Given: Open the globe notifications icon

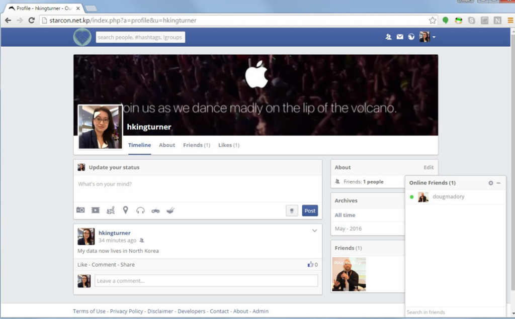Looking at the screenshot, I should coord(411,37).
